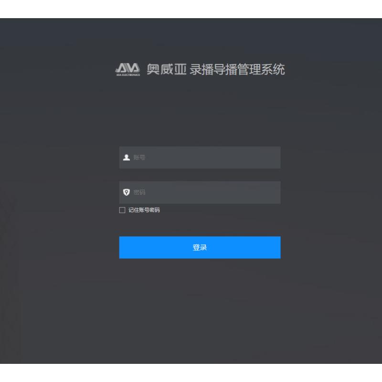
Task: Focus the 账号 account input field
Action: click(200, 158)
